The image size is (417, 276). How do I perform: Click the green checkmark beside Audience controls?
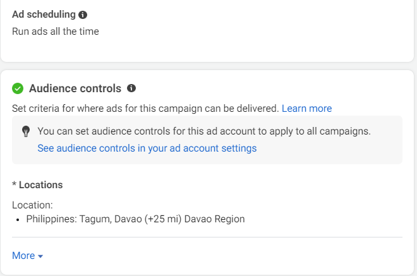pyautogui.click(x=18, y=88)
